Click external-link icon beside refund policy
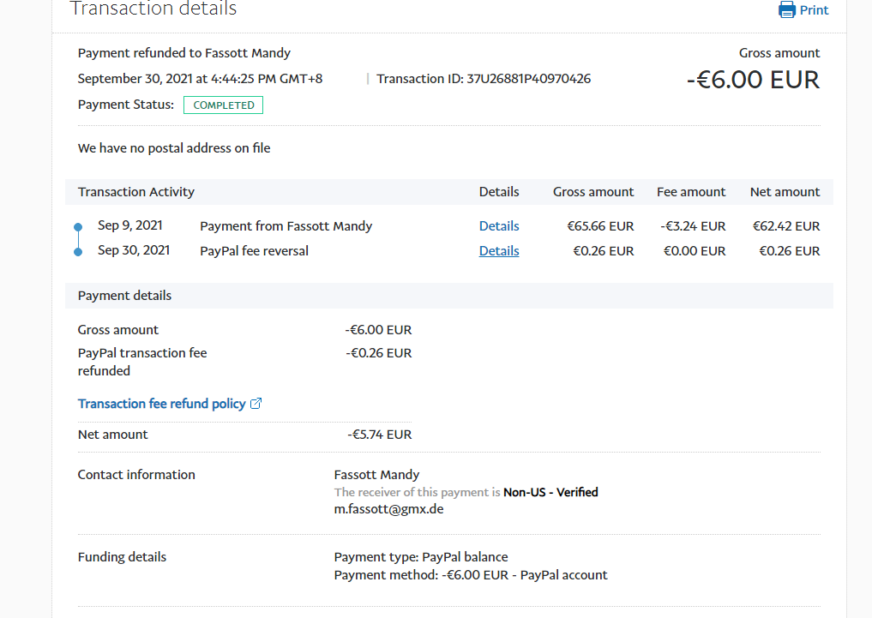872x618 pixels. [256, 404]
